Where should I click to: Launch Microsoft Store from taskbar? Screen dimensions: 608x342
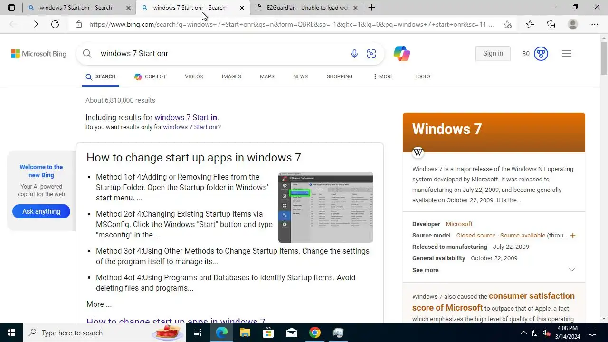pyautogui.click(x=268, y=332)
